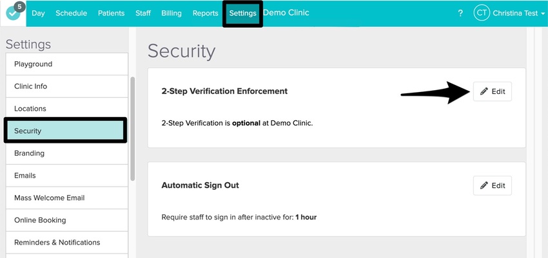Edit the Automatic Sign Out setting

pyautogui.click(x=493, y=185)
